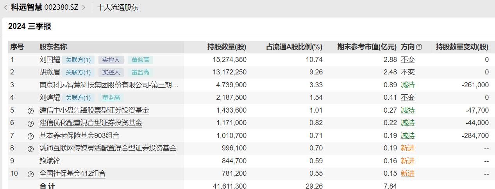
Task: Select market value 2.88
Action: pyautogui.click(x=390, y=60)
